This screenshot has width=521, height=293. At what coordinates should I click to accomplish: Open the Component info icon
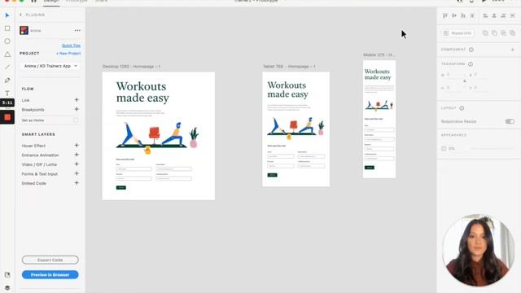pos(471,50)
